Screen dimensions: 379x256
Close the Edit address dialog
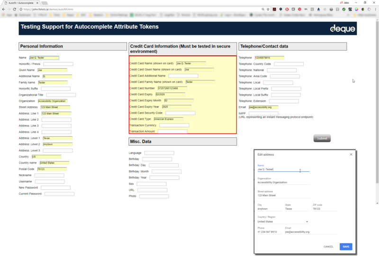tap(351, 155)
